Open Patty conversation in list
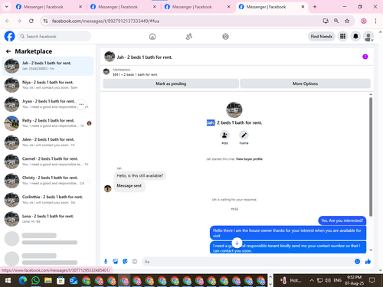This screenshot has width=383, height=287. 48,123
